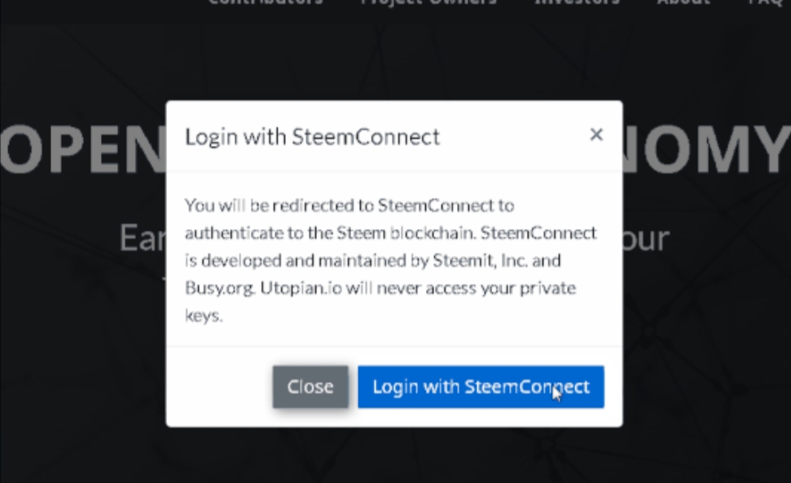Click the "Ear" subtitle text left of the dialog
The image size is (791, 483).
pos(143,238)
